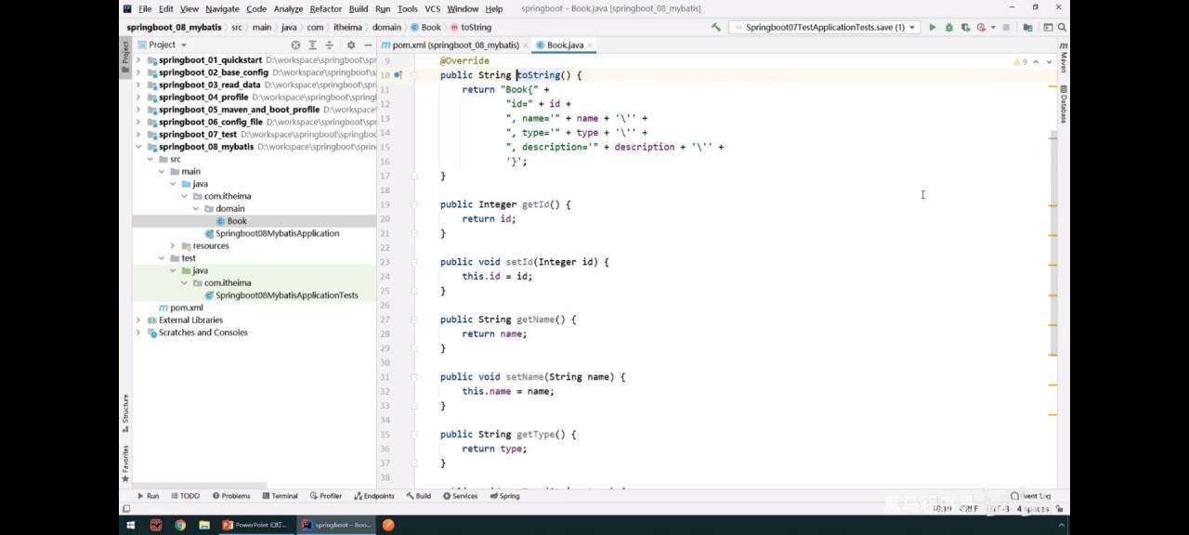The width and height of the screenshot is (1189, 535).
Task: Click the toString breadcrumb in navigation bar
Action: [x=471, y=28]
